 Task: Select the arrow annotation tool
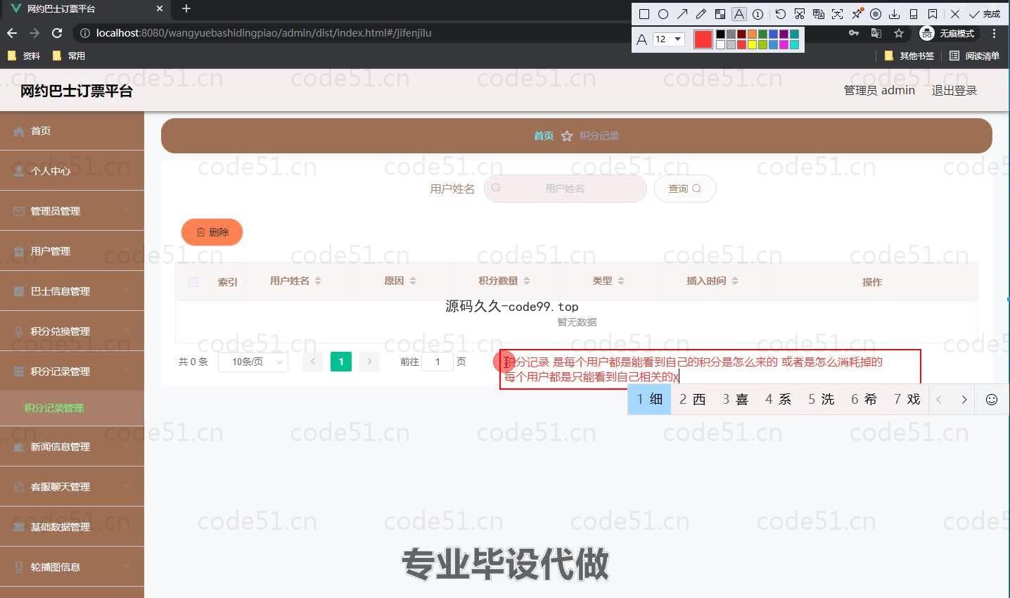click(682, 14)
